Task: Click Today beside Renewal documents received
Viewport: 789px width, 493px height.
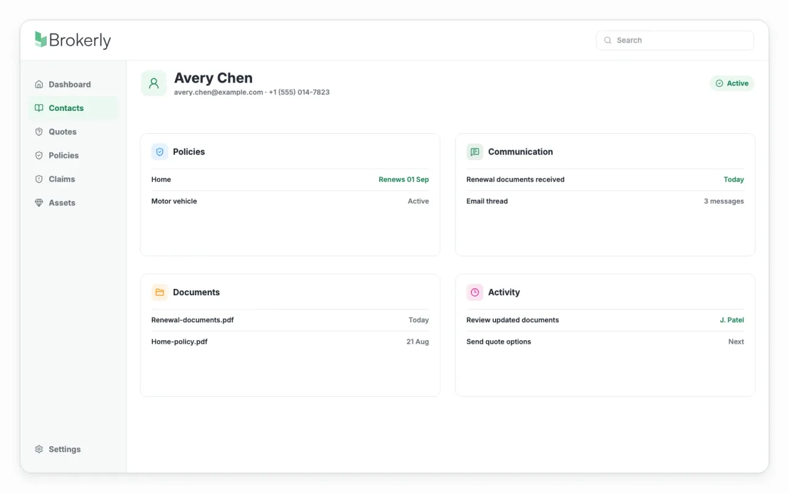Action: [x=734, y=179]
